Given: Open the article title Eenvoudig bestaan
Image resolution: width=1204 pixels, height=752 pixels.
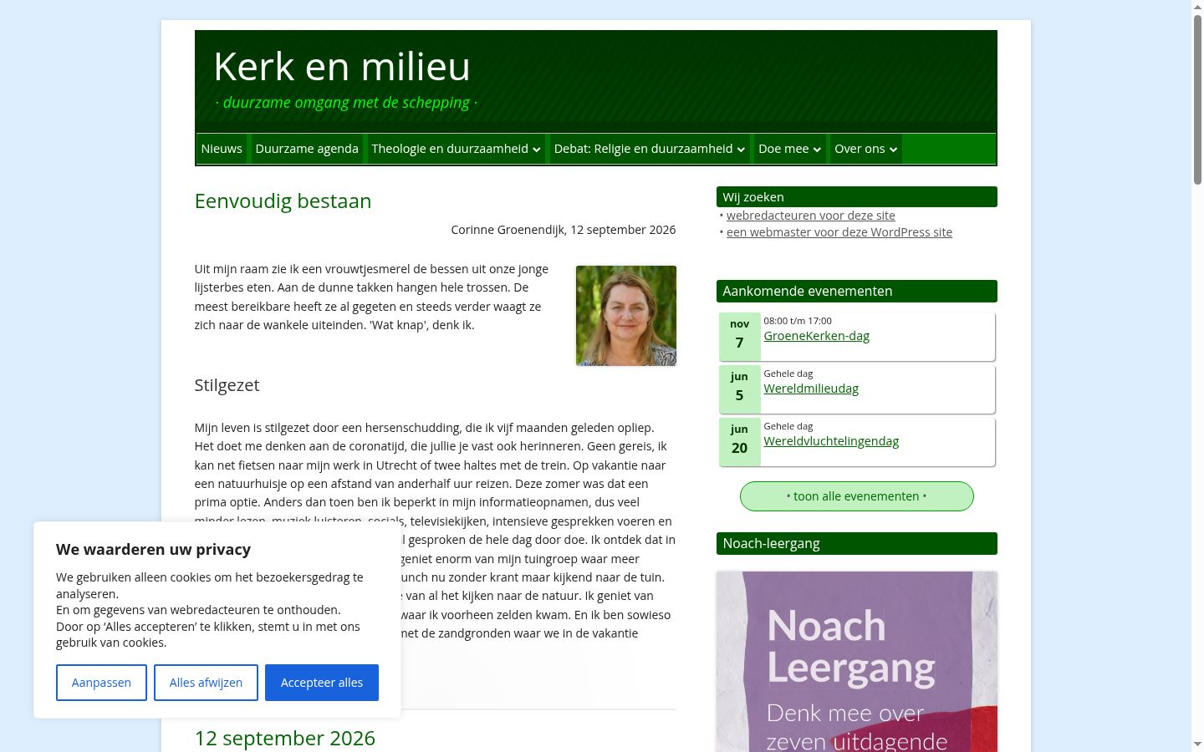Looking at the screenshot, I should click(283, 201).
